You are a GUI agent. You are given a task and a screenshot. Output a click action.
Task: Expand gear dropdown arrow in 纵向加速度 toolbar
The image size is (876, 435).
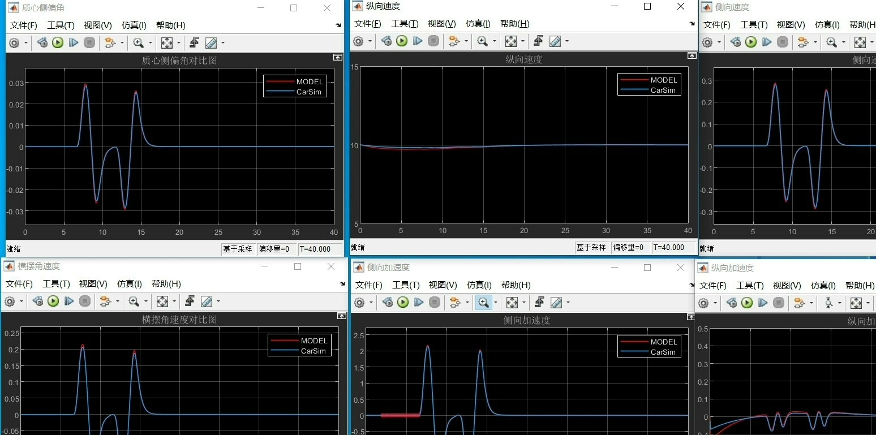coord(715,304)
